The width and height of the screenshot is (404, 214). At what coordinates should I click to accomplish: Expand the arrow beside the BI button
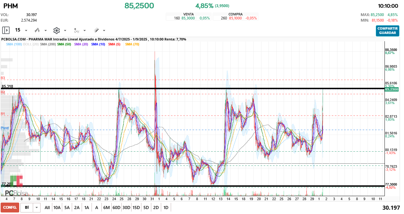(x=37, y=208)
